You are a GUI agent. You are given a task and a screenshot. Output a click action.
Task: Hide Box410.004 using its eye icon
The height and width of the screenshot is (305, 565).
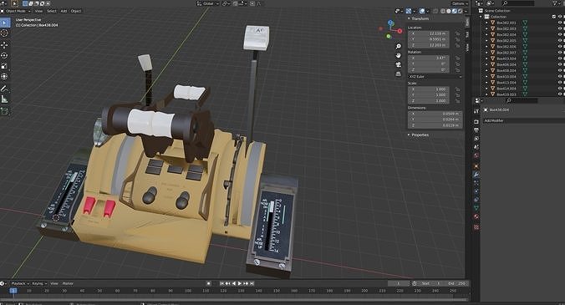560,76
